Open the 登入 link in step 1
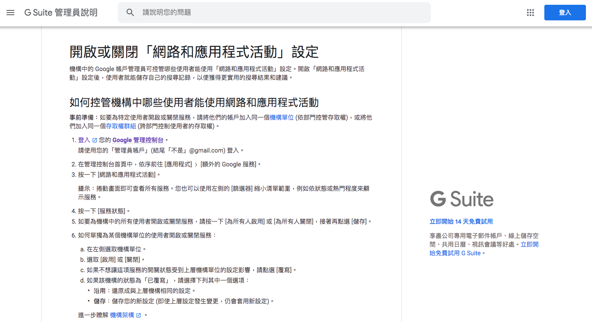592x322 pixels. tap(84, 140)
